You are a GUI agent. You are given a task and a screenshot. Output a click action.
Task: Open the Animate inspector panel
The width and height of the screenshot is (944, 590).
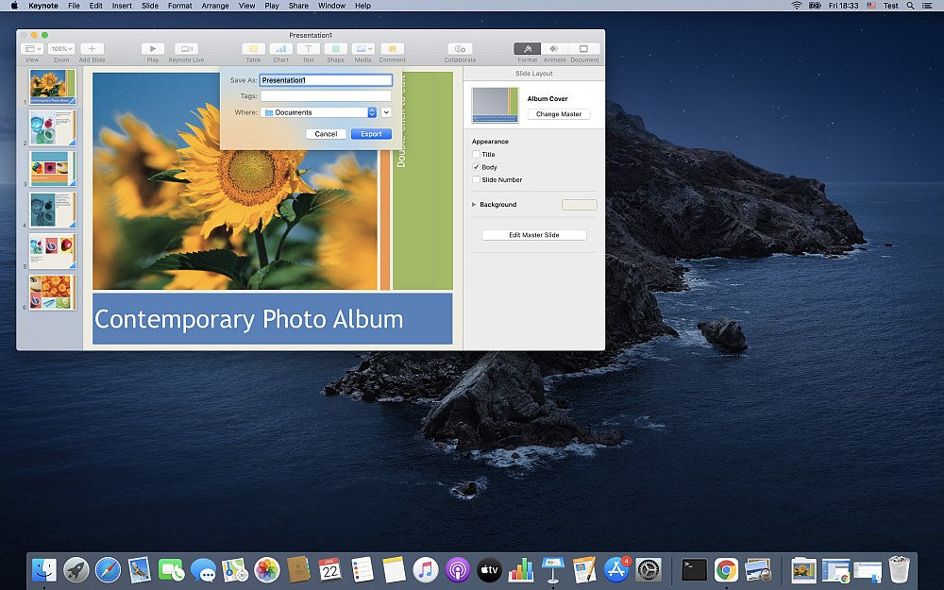click(x=554, y=48)
